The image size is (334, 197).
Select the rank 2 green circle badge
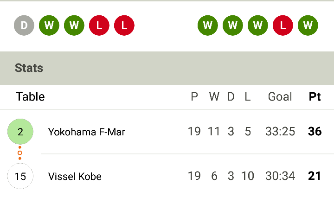pos(20,132)
